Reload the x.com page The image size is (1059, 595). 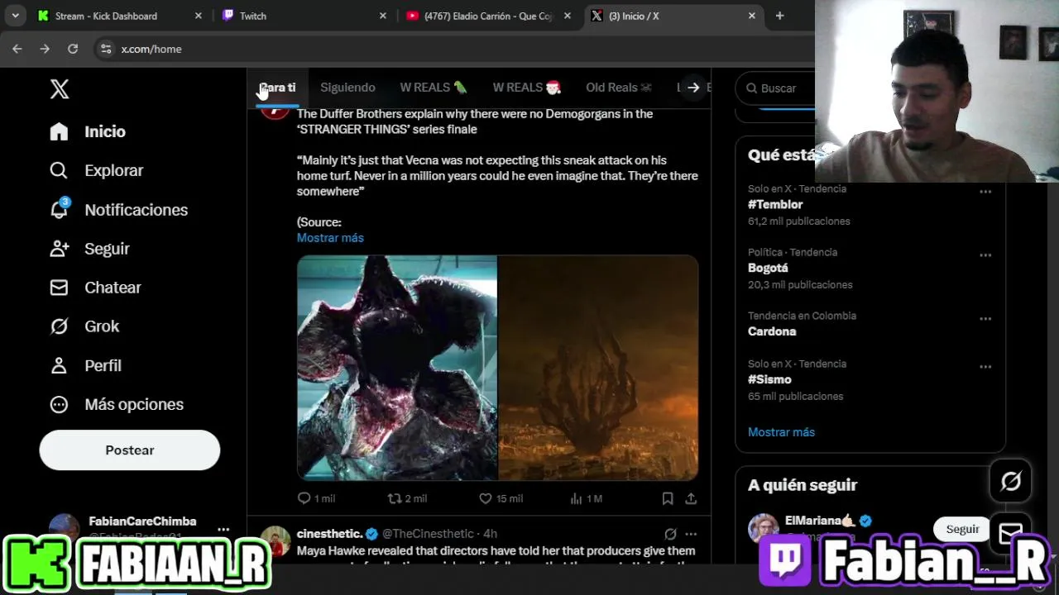coord(73,49)
